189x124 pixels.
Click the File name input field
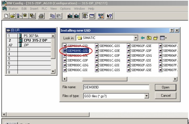(116, 87)
